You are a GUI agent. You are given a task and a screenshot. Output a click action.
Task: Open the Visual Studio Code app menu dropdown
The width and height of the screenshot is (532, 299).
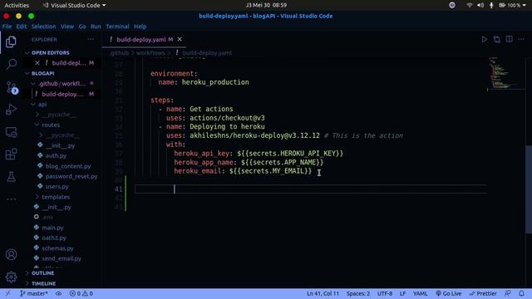(x=74, y=6)
